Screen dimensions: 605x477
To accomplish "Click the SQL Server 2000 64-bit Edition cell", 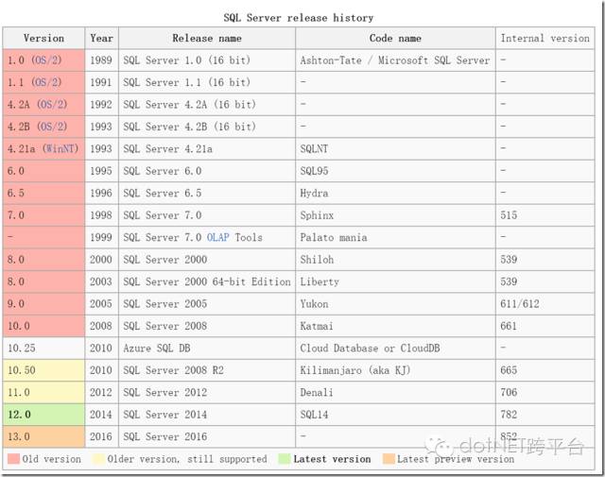I will 207,281.
